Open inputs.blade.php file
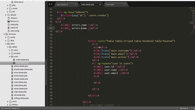Image resolution: width=195 pixels, height=110 pixels. pos(21,89)
